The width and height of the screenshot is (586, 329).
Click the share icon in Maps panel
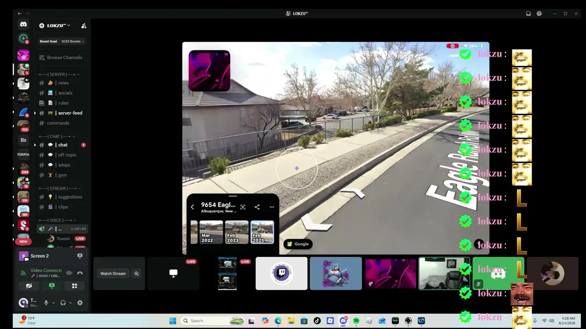pyautogui.click(x=257, y=207)
